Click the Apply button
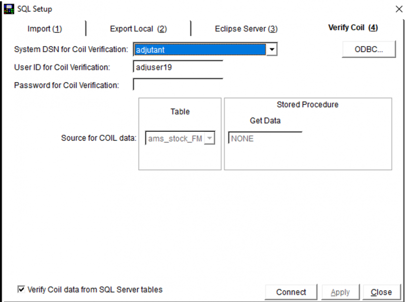The height and width of the screenshot is (302, 405). point(340,292)
